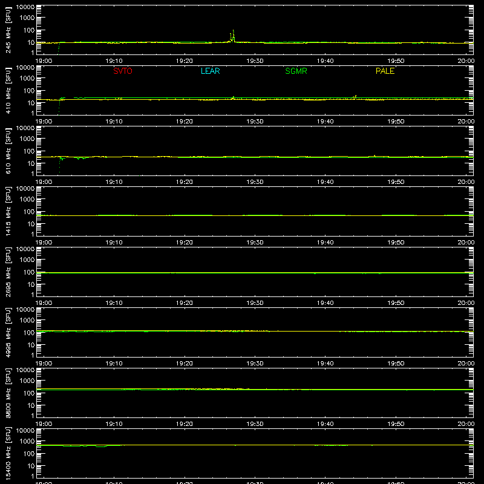Click the 19:50 tick label under 410 MHz plot
Screen dimensions: 484x484
point(396,122)
